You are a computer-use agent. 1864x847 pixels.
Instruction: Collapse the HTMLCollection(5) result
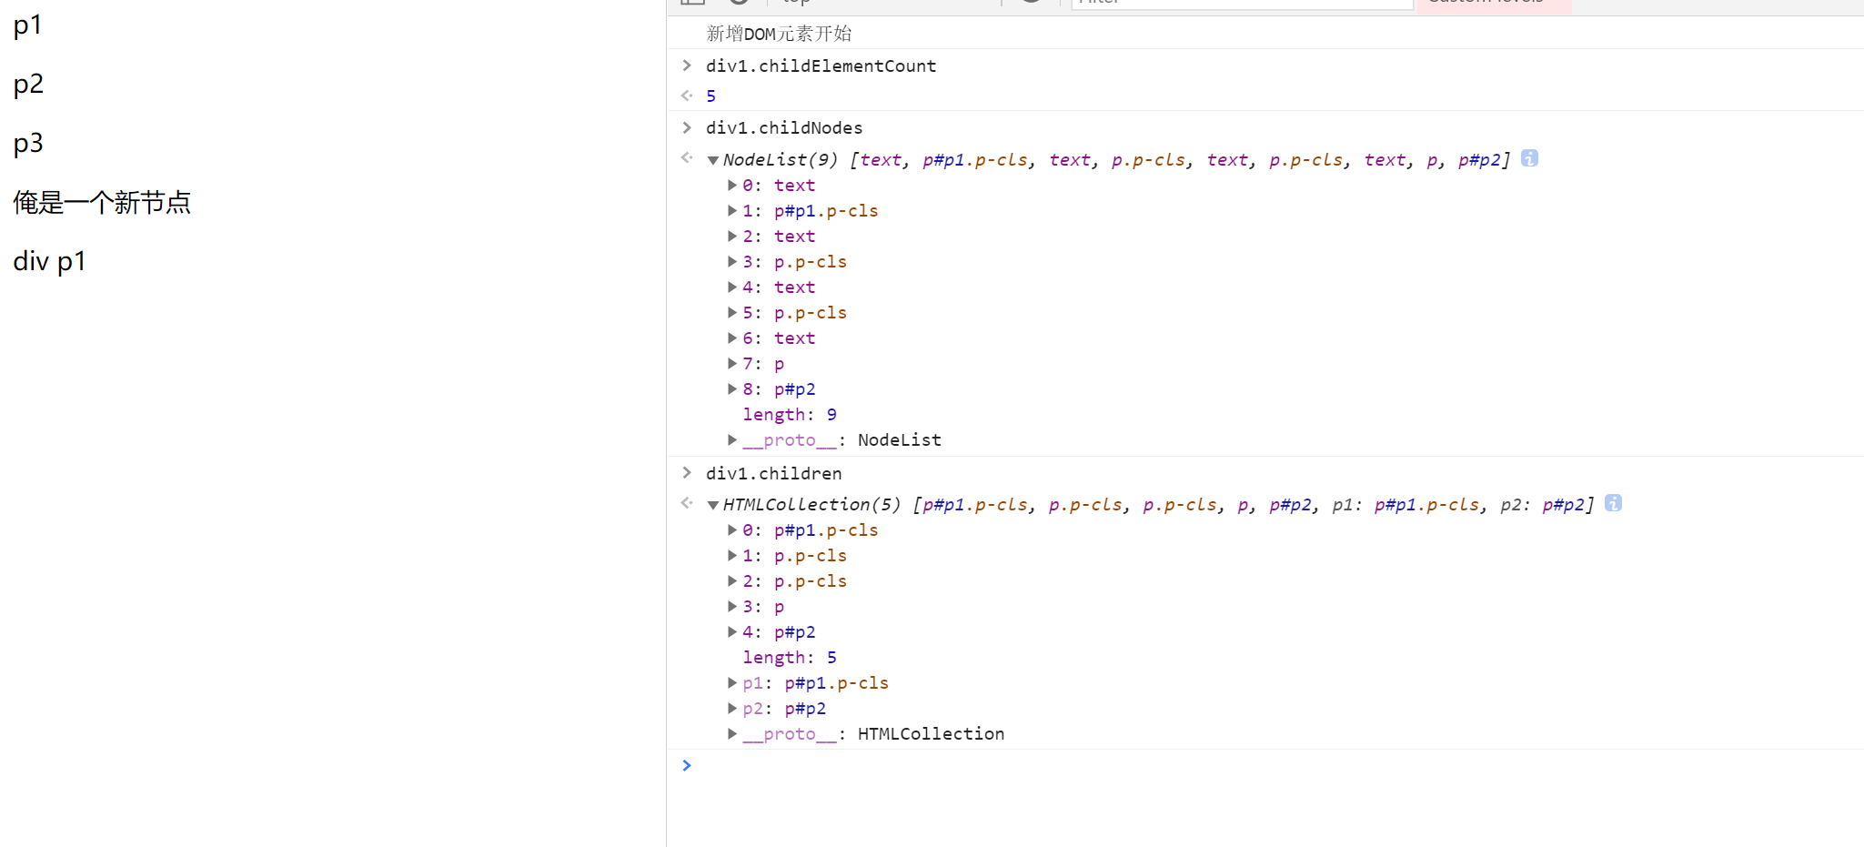713,504
